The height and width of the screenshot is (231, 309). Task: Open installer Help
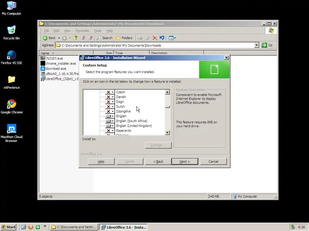tap(101, 162)
